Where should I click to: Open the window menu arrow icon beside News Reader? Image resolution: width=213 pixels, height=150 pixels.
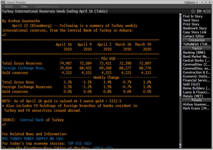click(x=4, y=2)
